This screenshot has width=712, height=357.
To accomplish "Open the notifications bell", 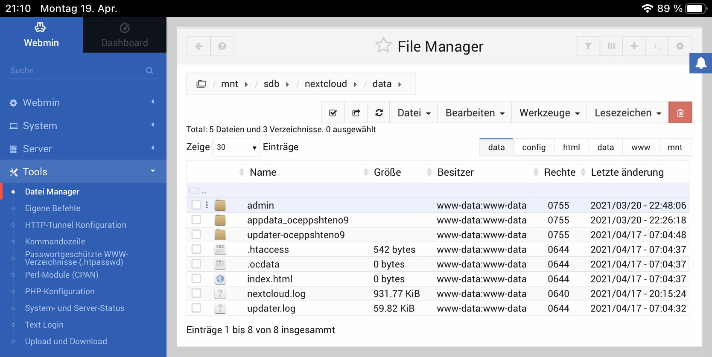I will click(x=701, y=63).
